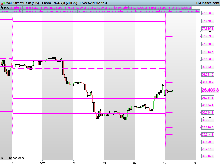Pick the tercera resistencia legend label
Screen dimensions: 220x165
click(x=90, y=11)
